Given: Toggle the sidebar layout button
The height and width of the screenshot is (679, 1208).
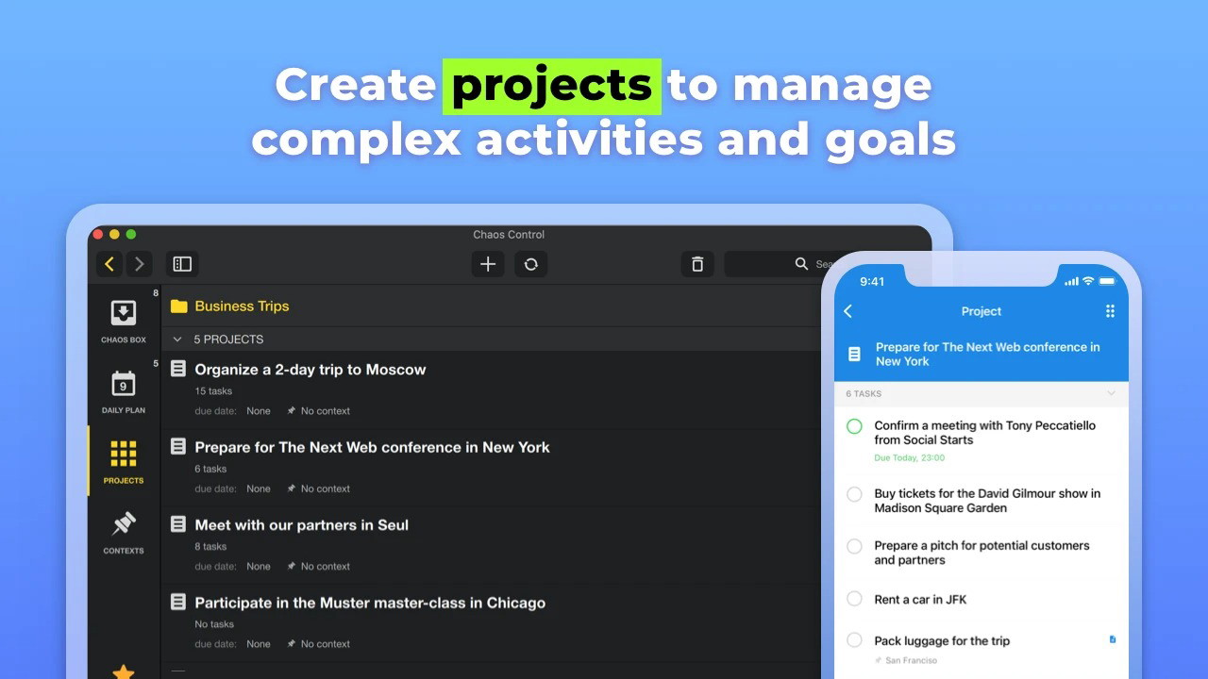Looking at the screenshot, I should tap(182, 264).
